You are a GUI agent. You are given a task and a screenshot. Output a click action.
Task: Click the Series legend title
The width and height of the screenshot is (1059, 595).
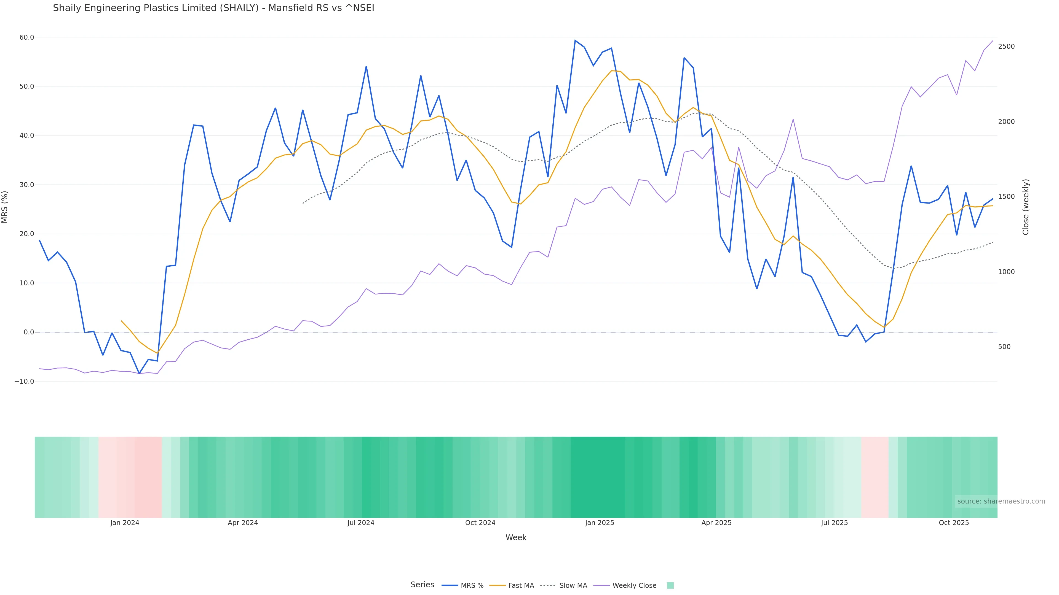[x=422, y=585]
